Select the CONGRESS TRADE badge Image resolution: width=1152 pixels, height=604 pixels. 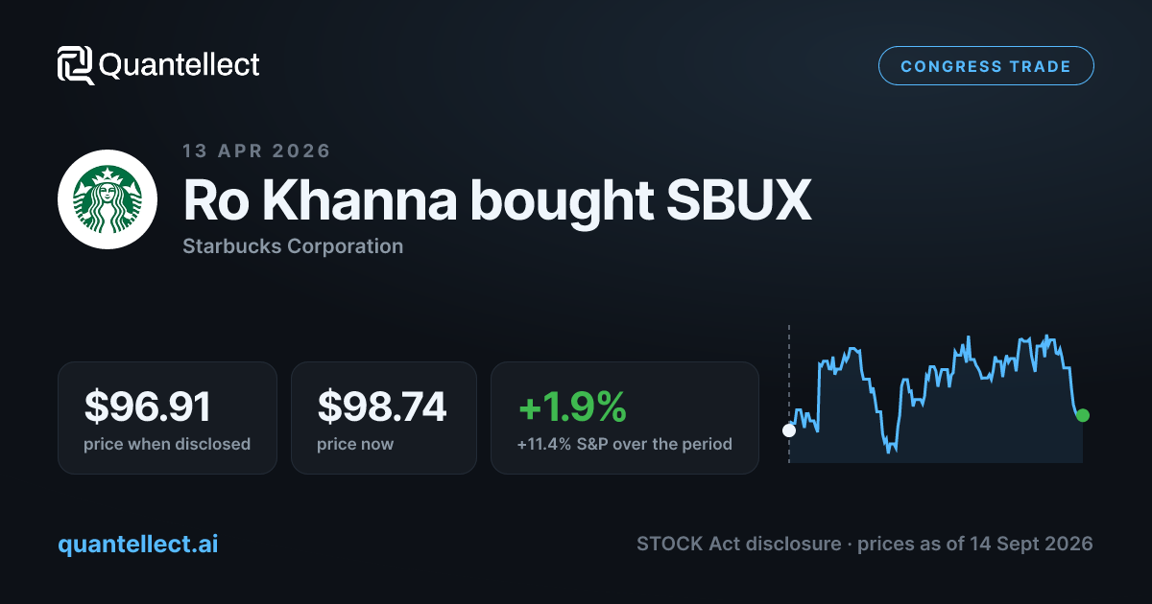pyautogui.click(x=986, y=66)
